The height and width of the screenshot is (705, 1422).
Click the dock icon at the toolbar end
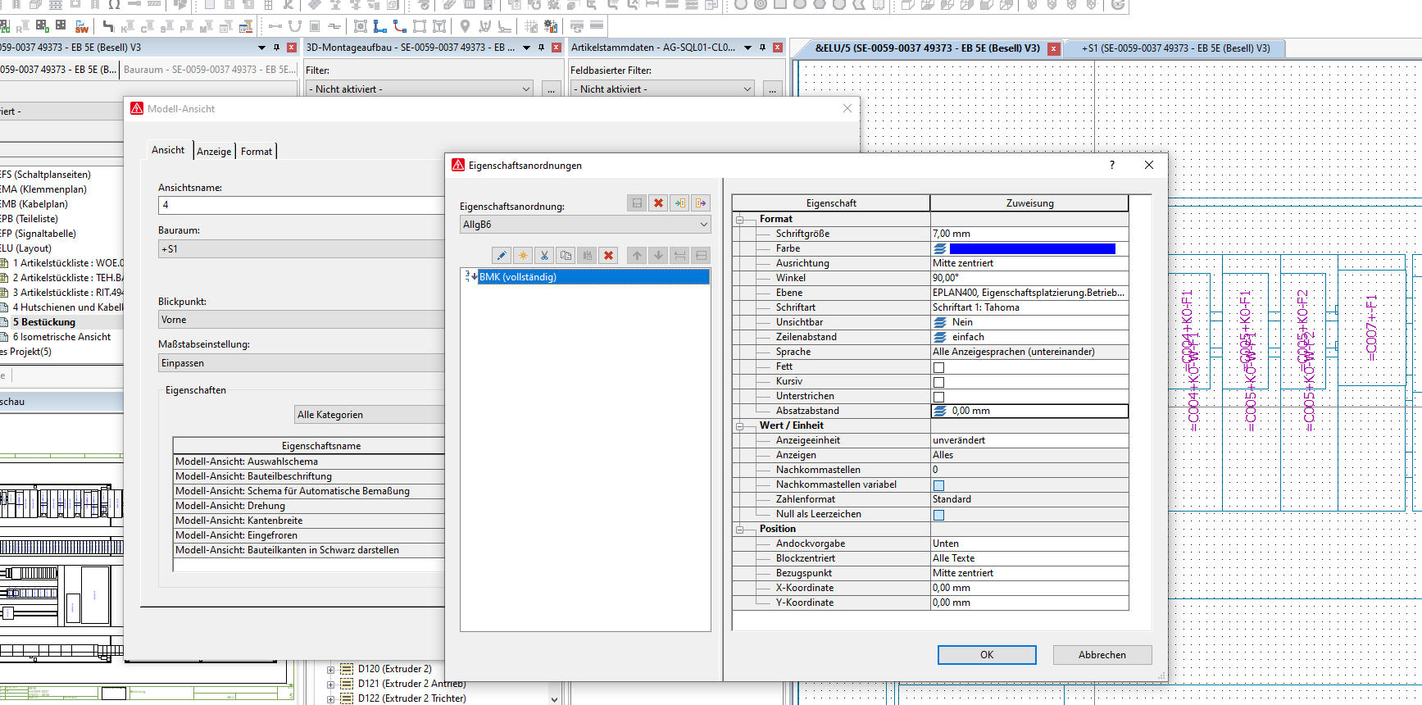(701, 256)
